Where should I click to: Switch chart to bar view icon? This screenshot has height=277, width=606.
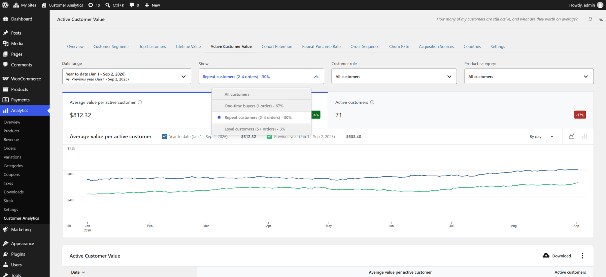point(584,136)
